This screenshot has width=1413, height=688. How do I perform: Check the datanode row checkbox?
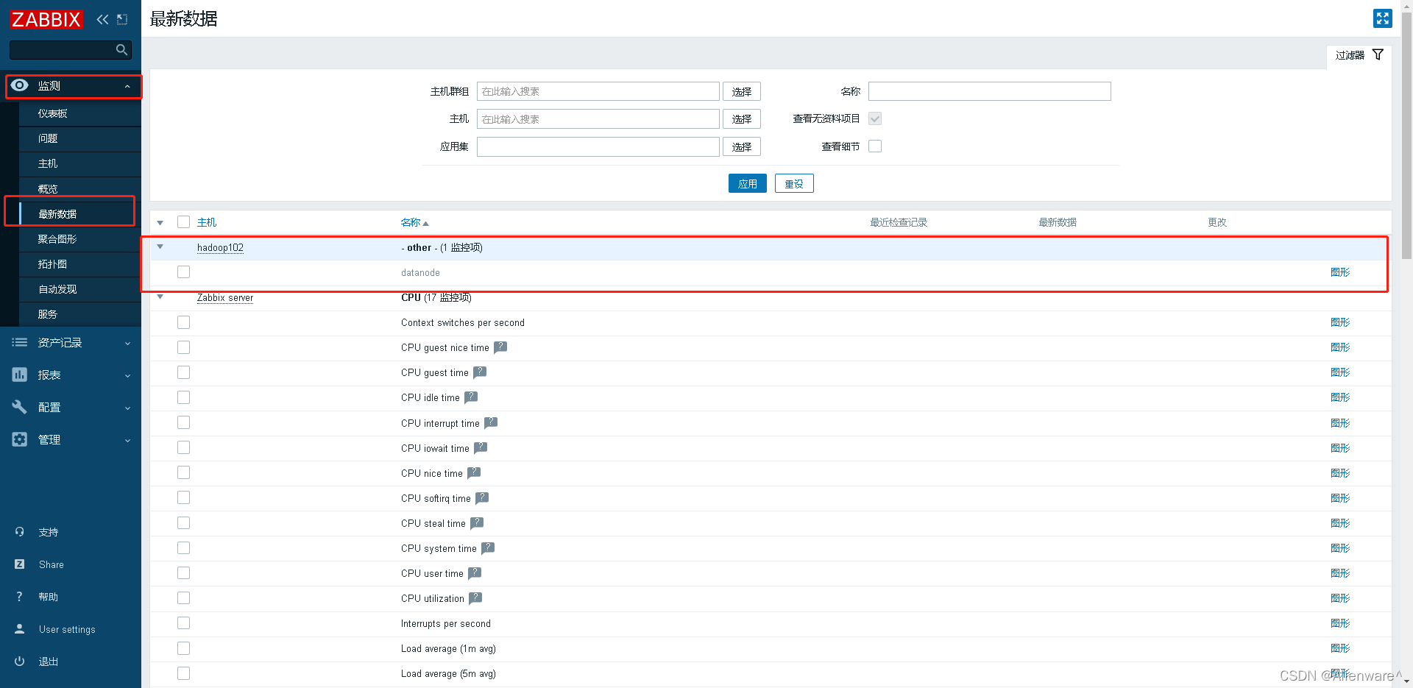tap(183, 272)
